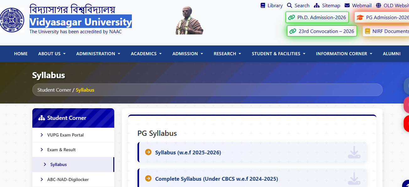
Task: Click the Sitemap icon
Action: point(317,5)
